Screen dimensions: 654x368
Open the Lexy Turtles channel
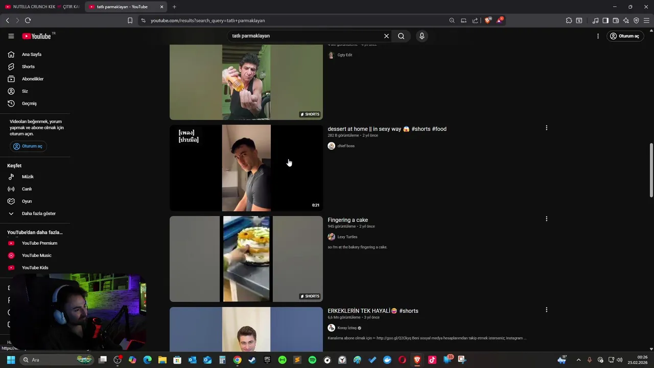click(x=347, y=237)
